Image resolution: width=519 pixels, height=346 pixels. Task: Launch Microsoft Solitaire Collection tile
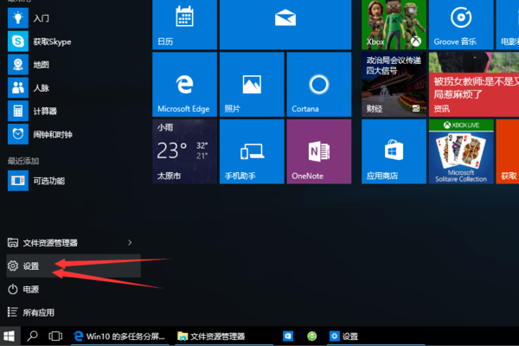(x=461, y=151)
